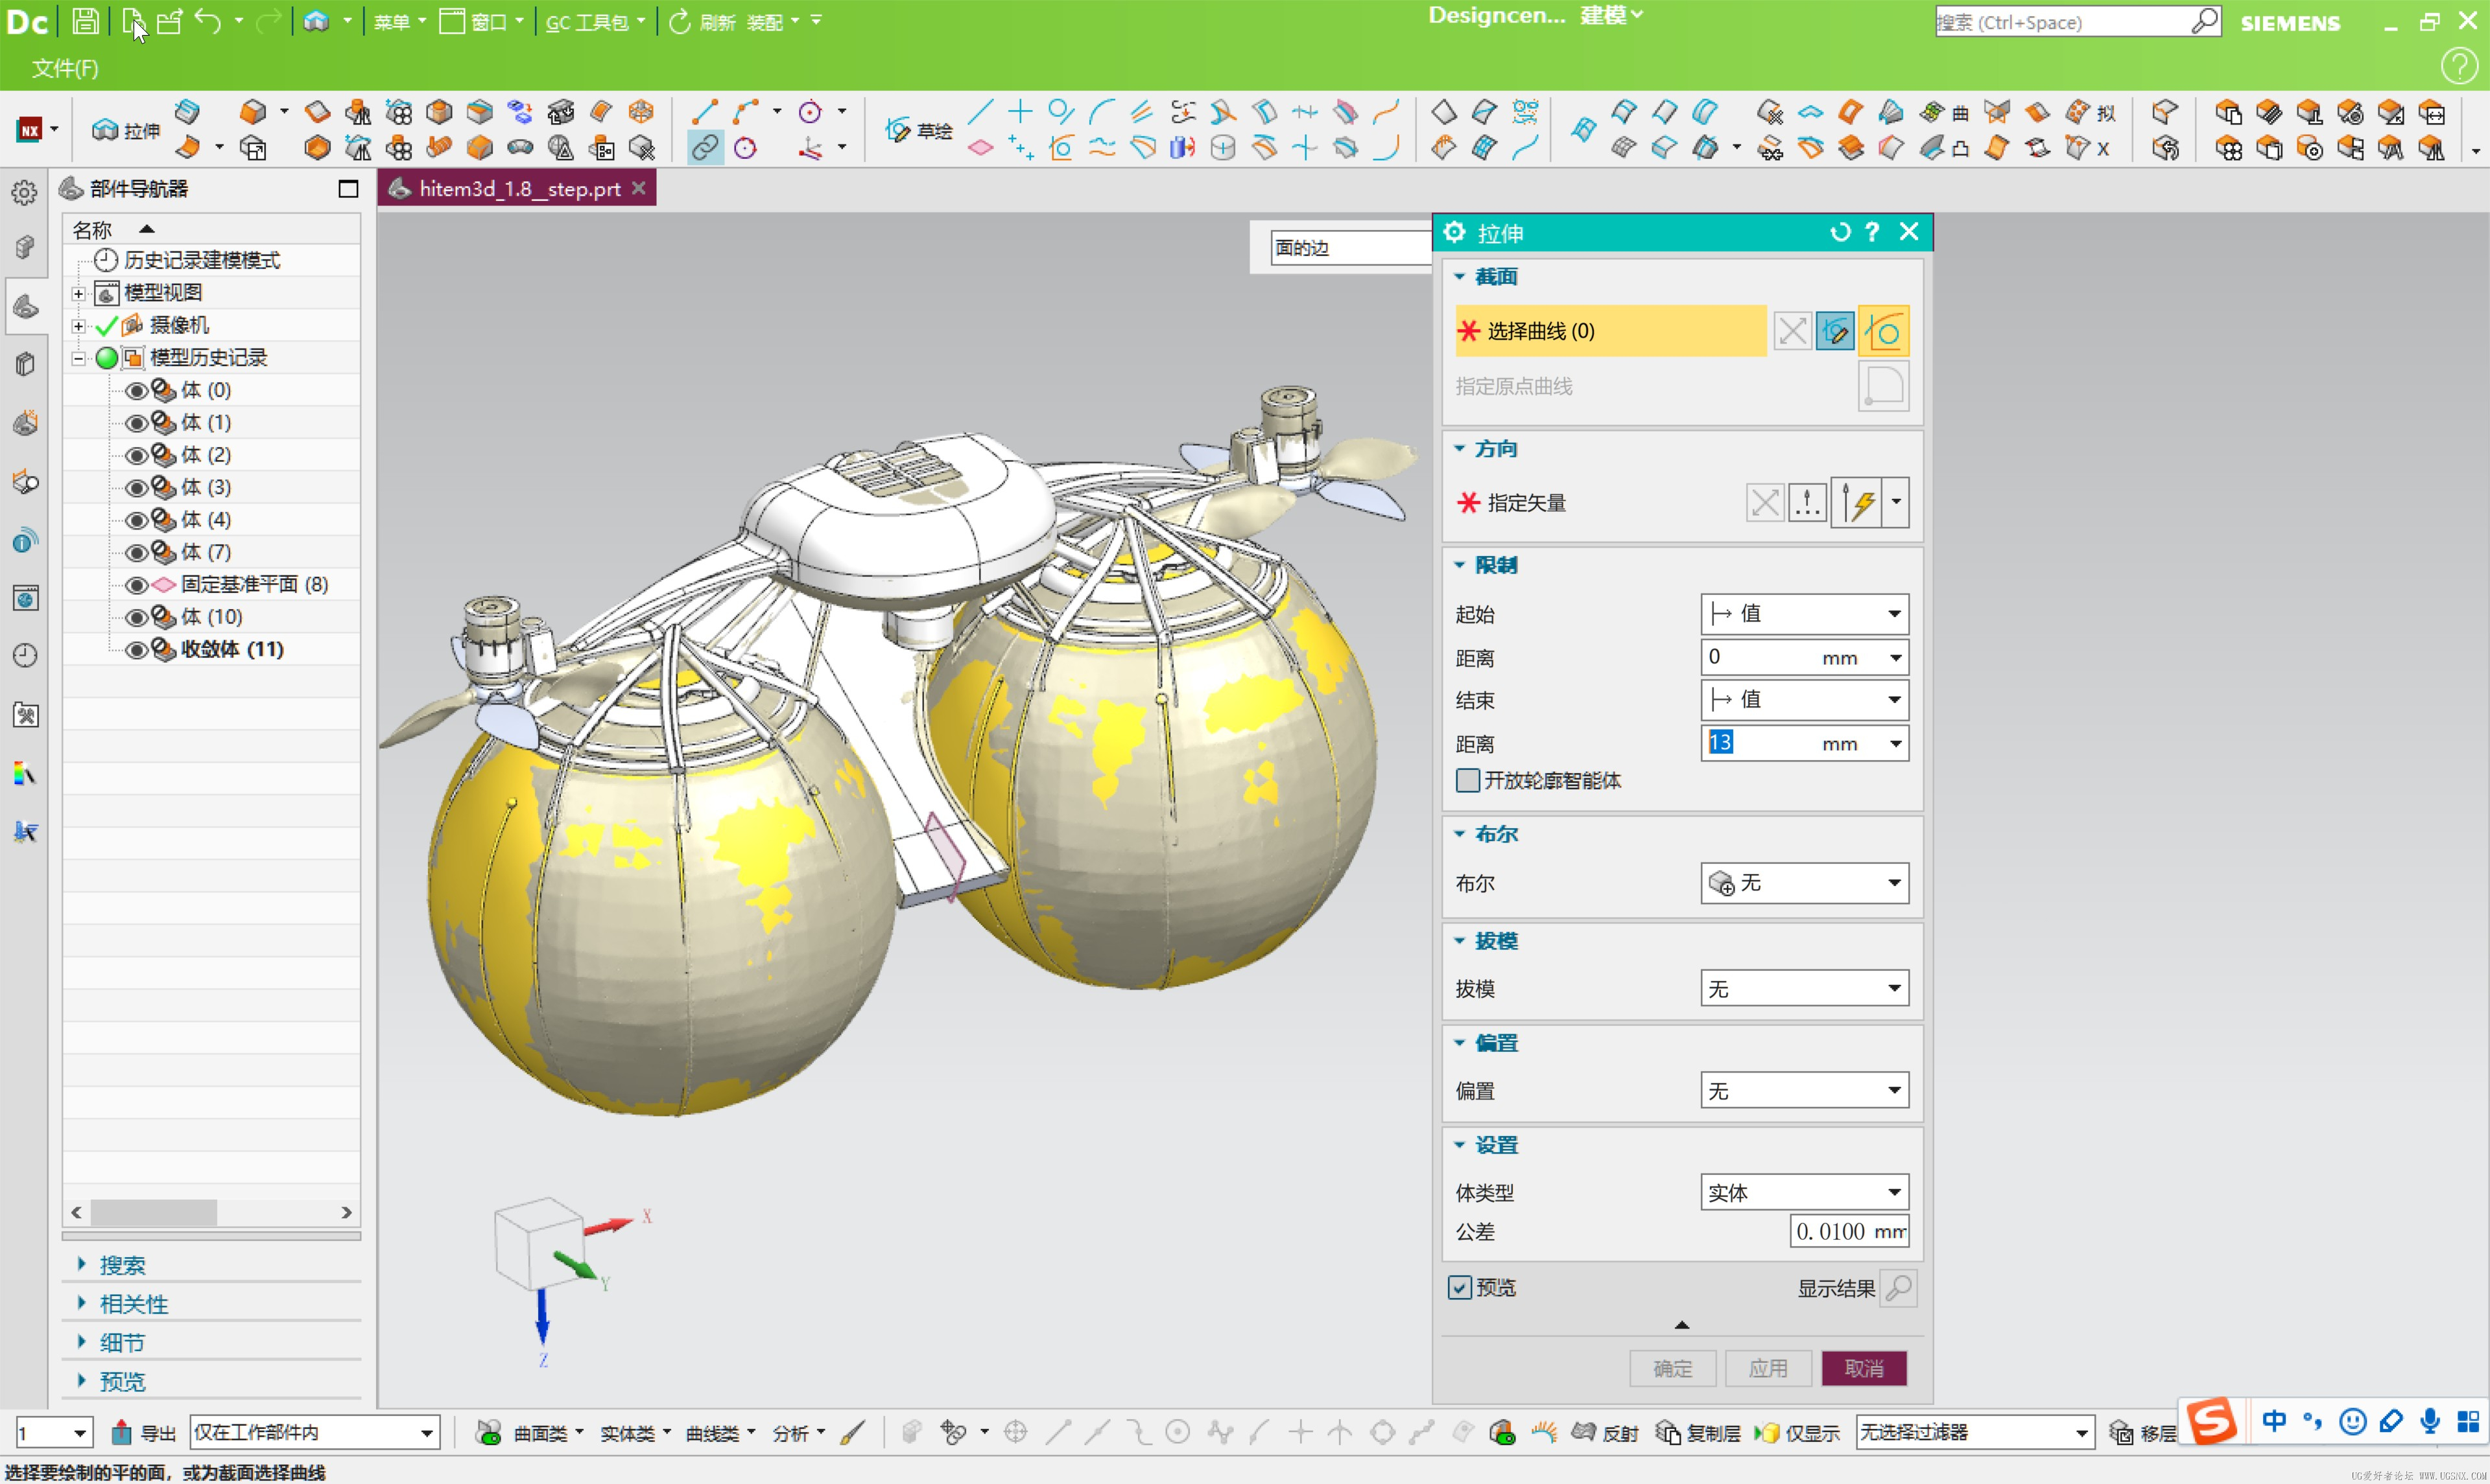Open the settings gear in left sidebar
The width and height of the screenshot is (2490, 1484).
(x=24, y=192)
